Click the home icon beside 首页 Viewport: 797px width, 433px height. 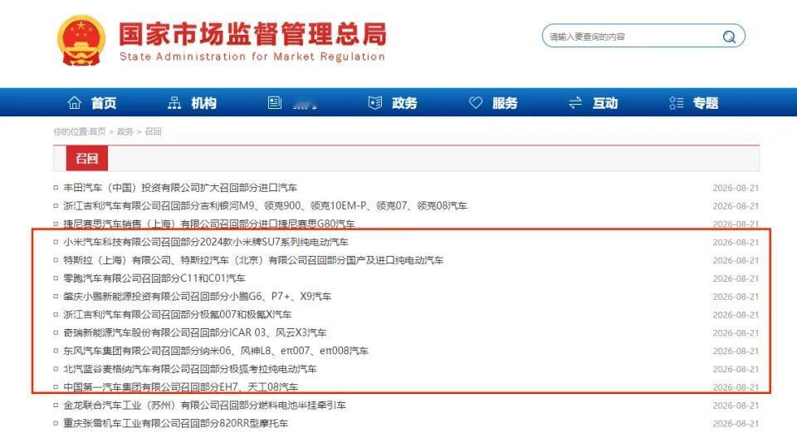coord(74,103)
